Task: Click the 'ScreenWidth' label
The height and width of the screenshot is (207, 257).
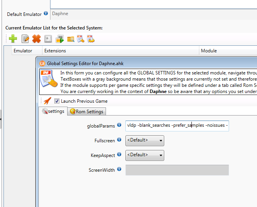Action: click(102, 170)
